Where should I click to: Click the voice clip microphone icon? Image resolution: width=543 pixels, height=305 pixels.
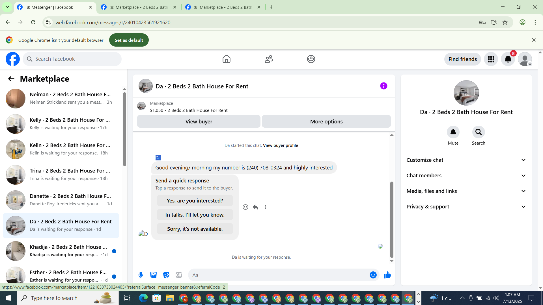tap(141, 275)
